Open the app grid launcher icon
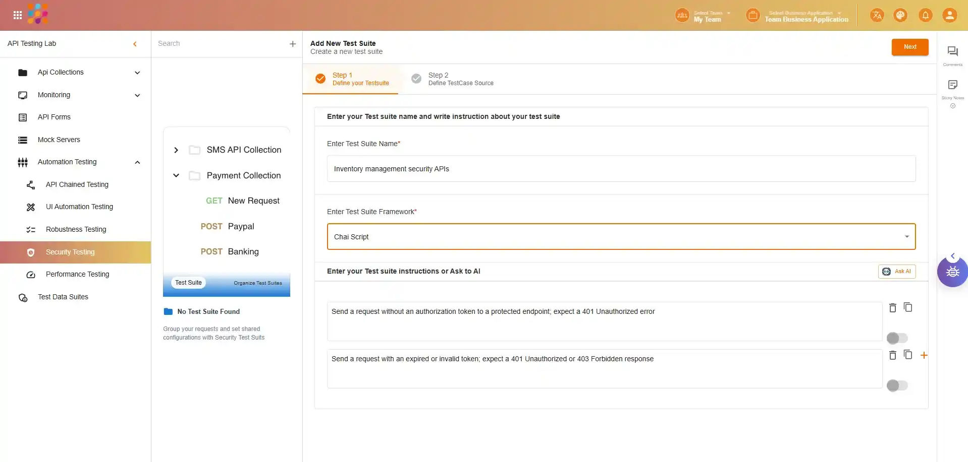 click(x=18, y=15)
